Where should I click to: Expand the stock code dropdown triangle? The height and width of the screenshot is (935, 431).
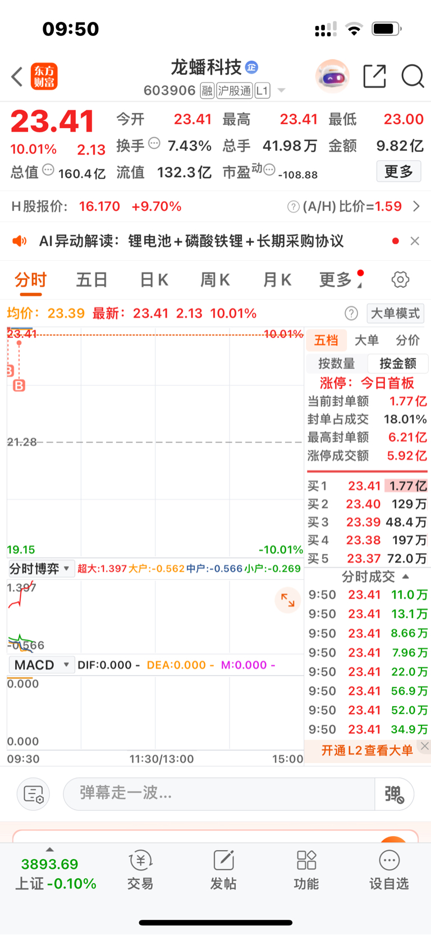coord(281,91)
